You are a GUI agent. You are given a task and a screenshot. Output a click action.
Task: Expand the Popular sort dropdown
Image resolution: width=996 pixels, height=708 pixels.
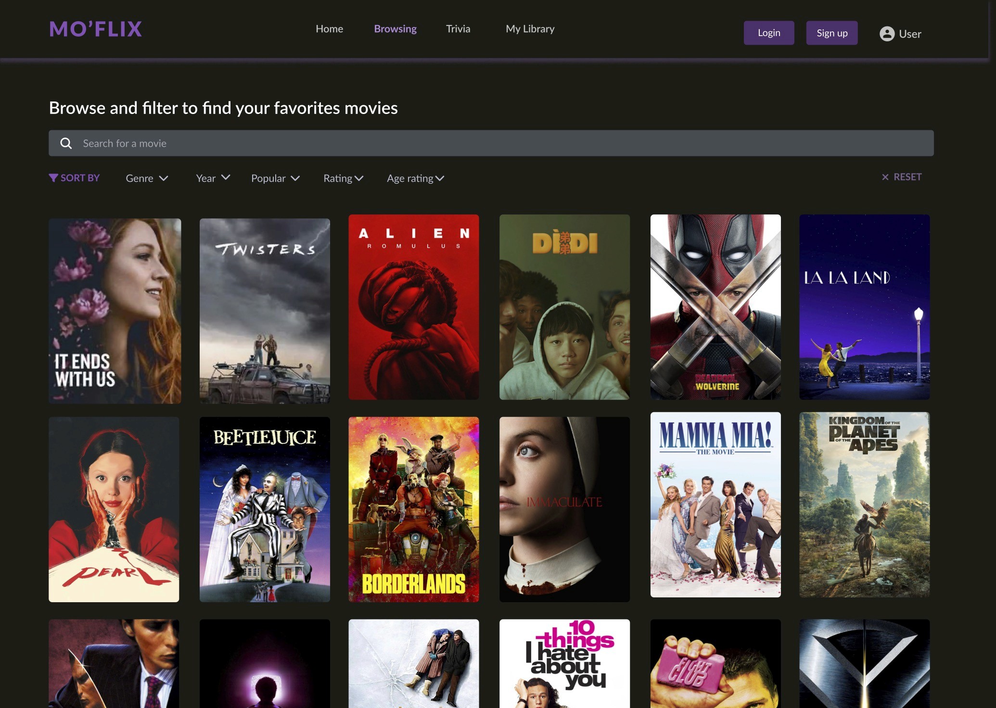point(275,178)
